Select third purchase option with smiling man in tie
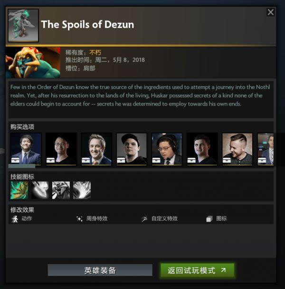 point(96,149)
